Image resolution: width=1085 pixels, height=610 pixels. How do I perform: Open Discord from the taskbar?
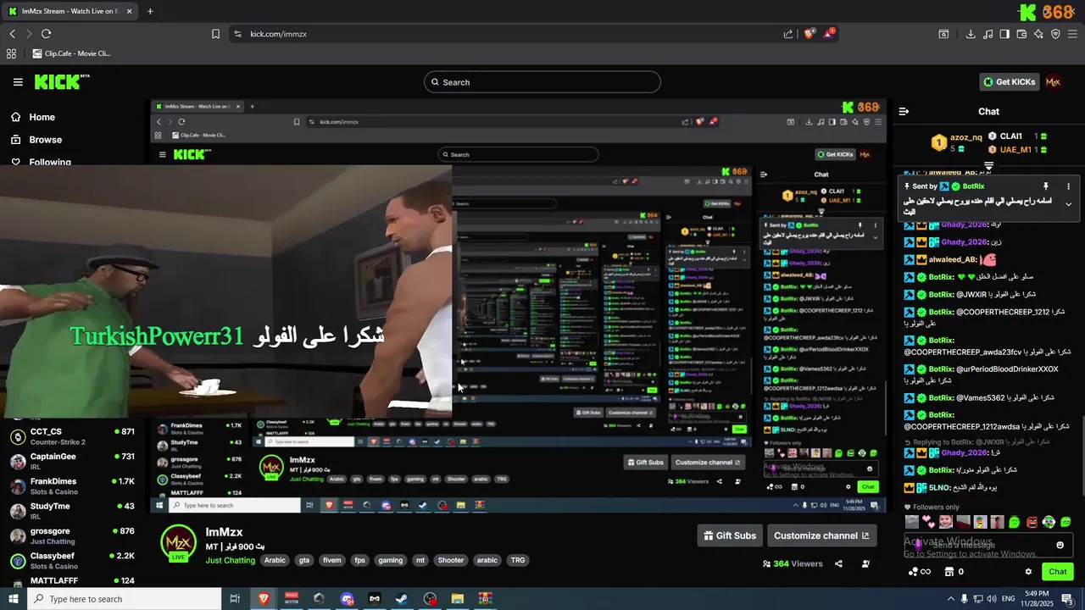click(x=347, y=599)
